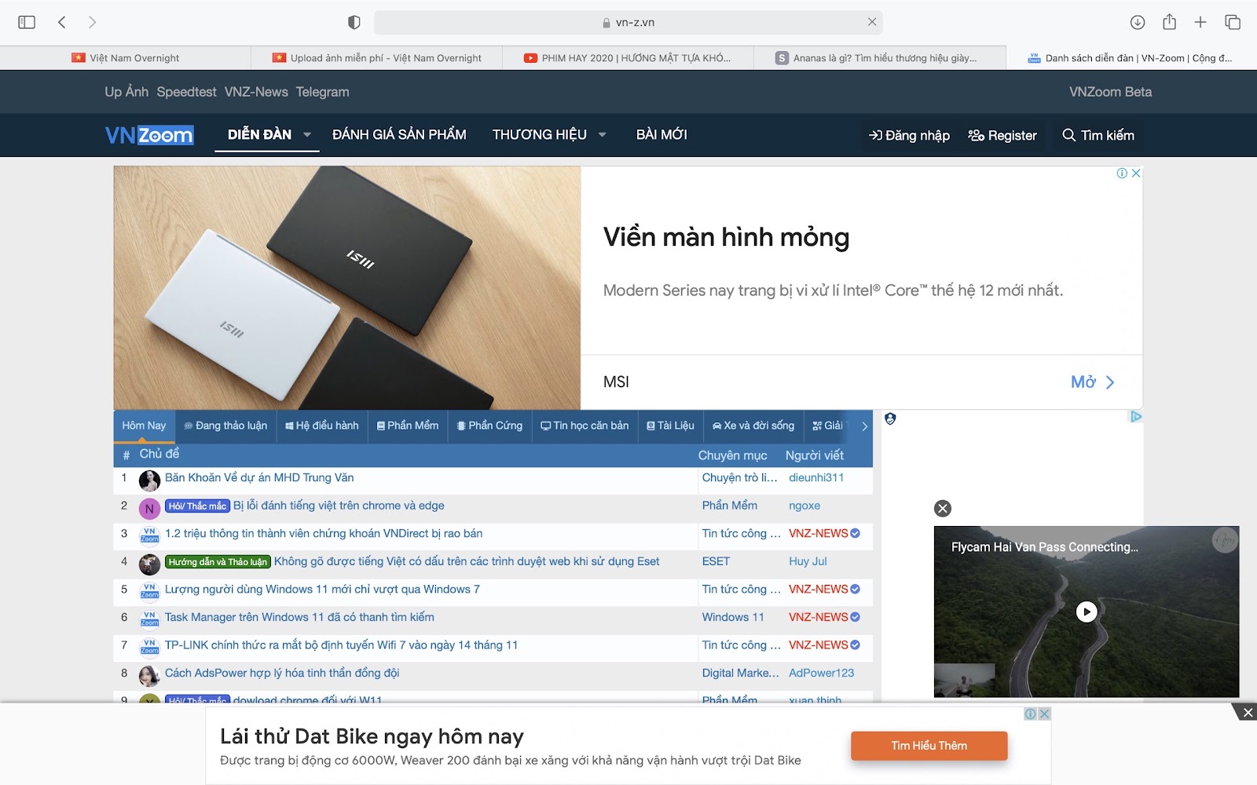Select the Tin học căn bản tab
Viewport: 1257px width, 785px height.
coord(585,425)
